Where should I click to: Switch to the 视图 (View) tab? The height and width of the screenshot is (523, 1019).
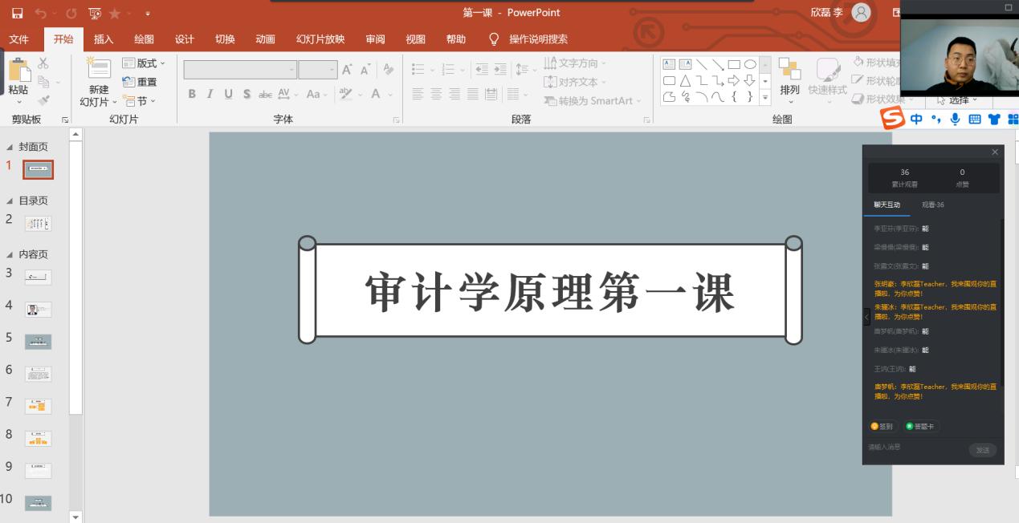(415, 39)
